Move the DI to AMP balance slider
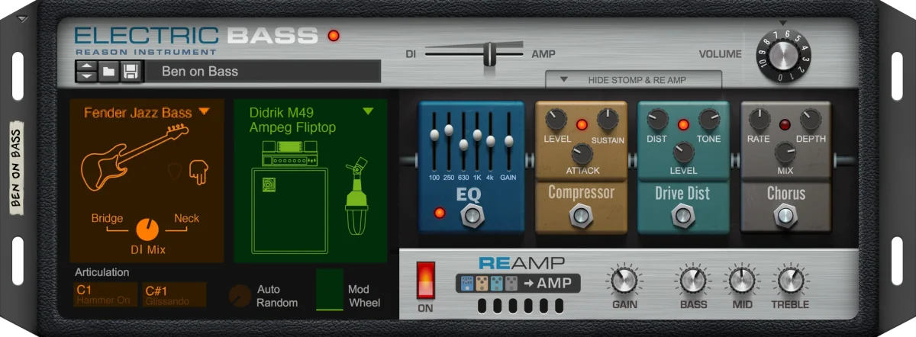916x337 pixels. click(489, 55)
